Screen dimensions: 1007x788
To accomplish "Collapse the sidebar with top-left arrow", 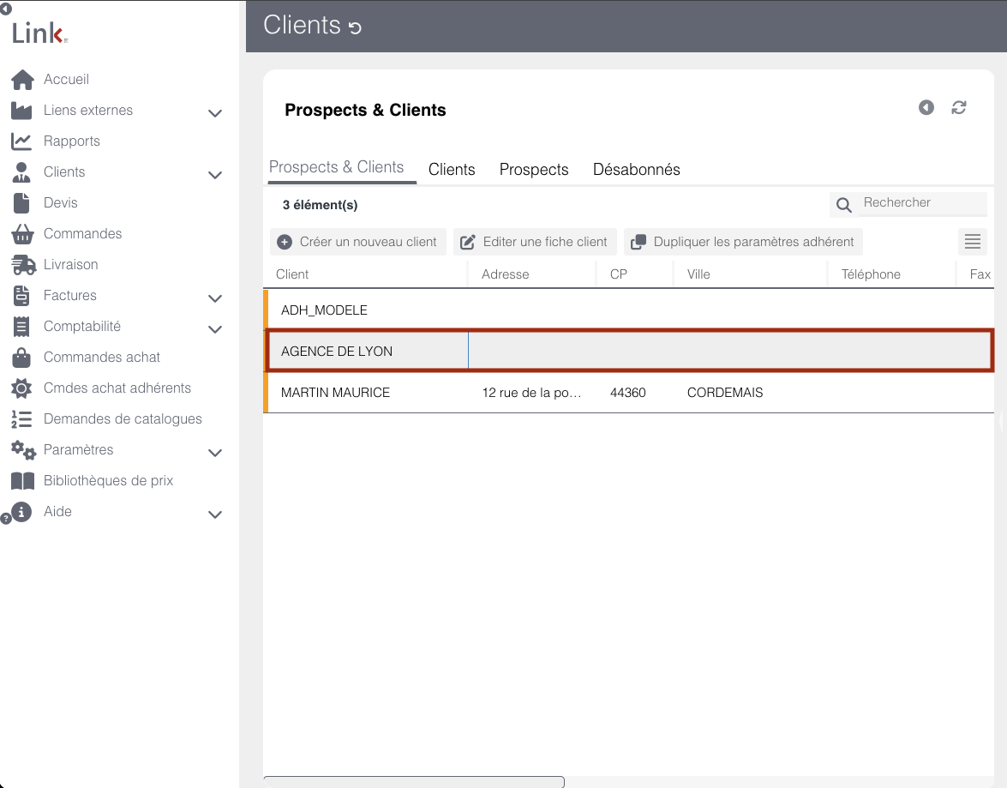I will (x=6, y=9).
